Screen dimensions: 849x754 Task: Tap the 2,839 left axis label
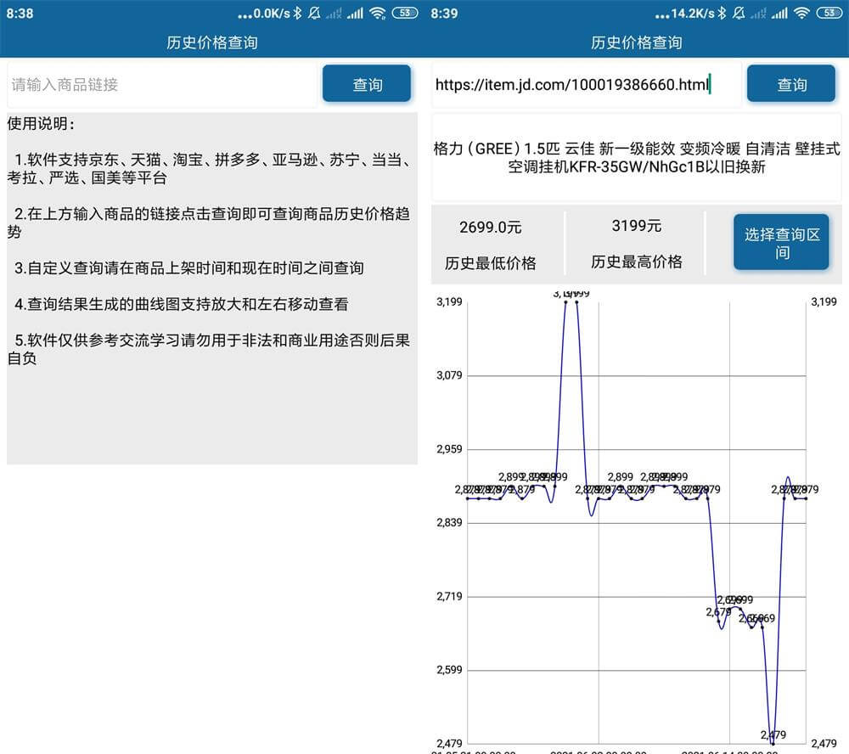(449, 523)
